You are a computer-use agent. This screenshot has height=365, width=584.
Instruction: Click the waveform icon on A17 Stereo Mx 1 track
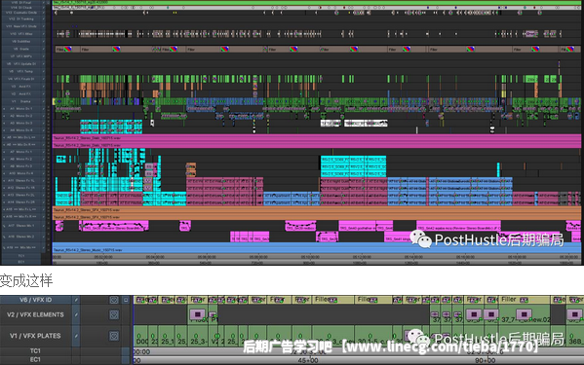coord(4,226)
